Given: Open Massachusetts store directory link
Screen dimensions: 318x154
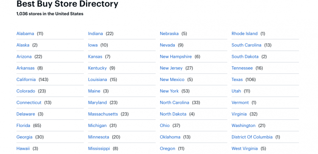Looking at the screenshot, I should 103,114.
